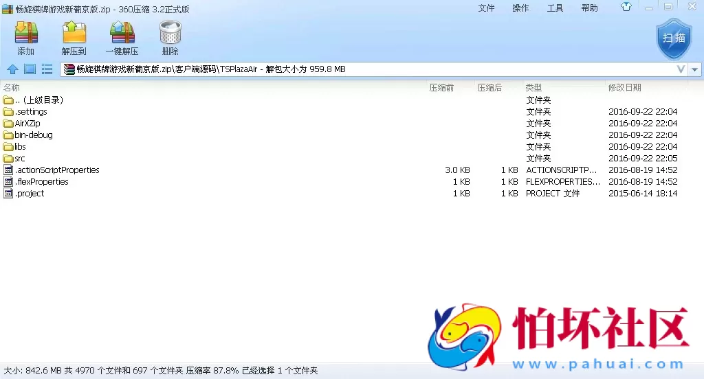The image size is (704, 379).
Task: Click 'ACTIONSCRIPTP...' type cell
Action: point(561,170)
